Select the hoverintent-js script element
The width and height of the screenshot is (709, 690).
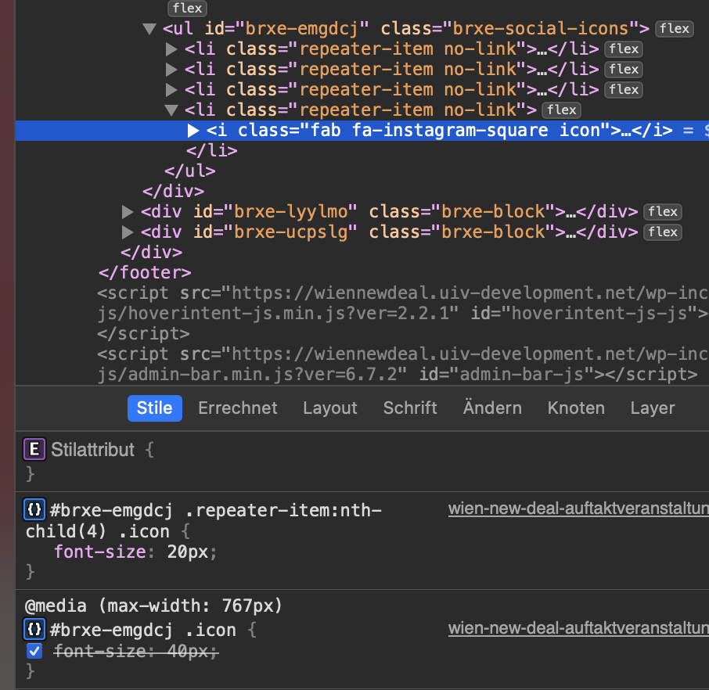tap(402, 314)
